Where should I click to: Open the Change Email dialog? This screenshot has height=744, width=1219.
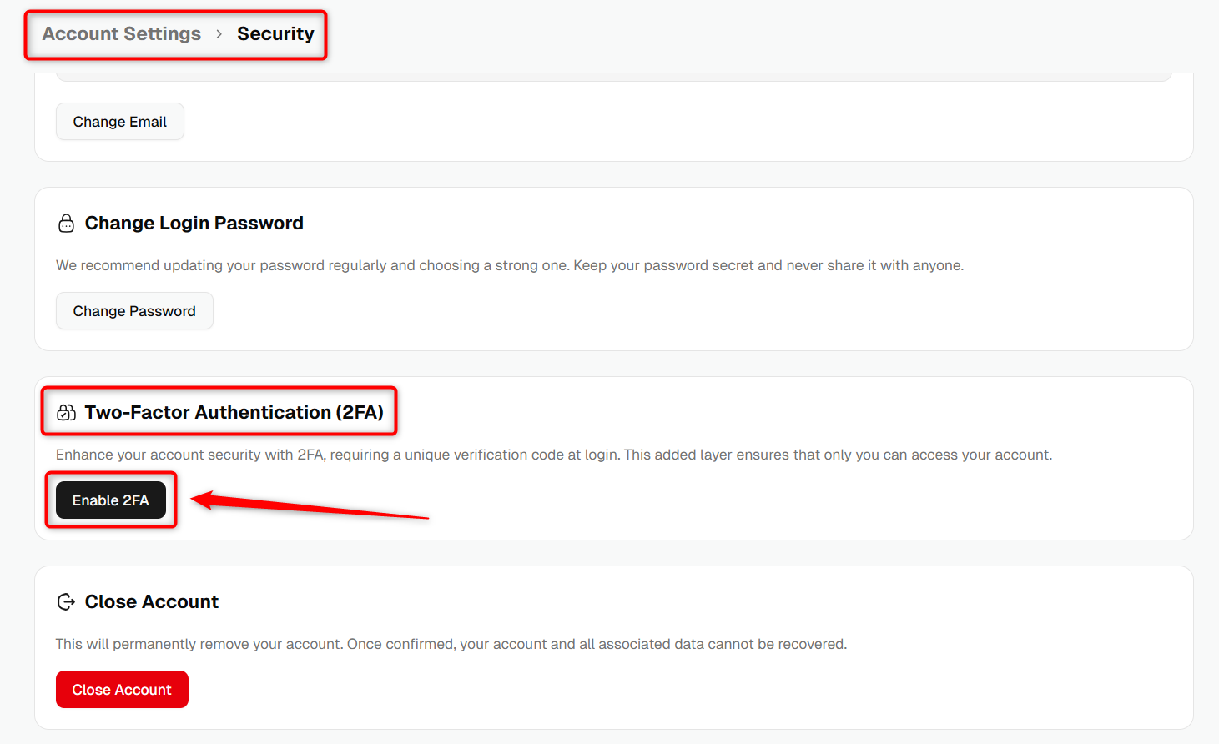[x=120, y=122]
